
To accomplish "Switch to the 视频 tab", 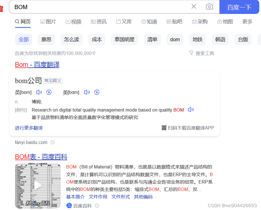I will point(73,21).
